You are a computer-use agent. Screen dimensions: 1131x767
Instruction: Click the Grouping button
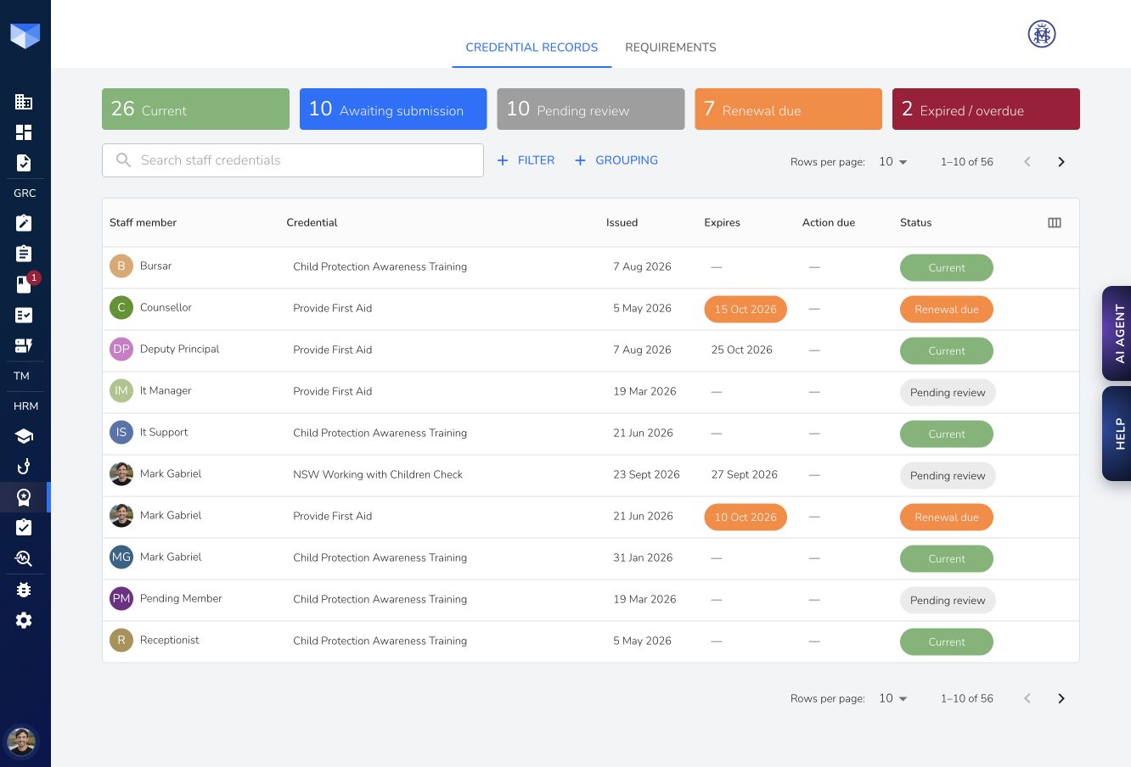616,160
